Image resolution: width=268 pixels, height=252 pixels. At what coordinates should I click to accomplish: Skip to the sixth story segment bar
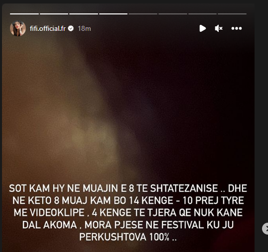tap(173, 14)
